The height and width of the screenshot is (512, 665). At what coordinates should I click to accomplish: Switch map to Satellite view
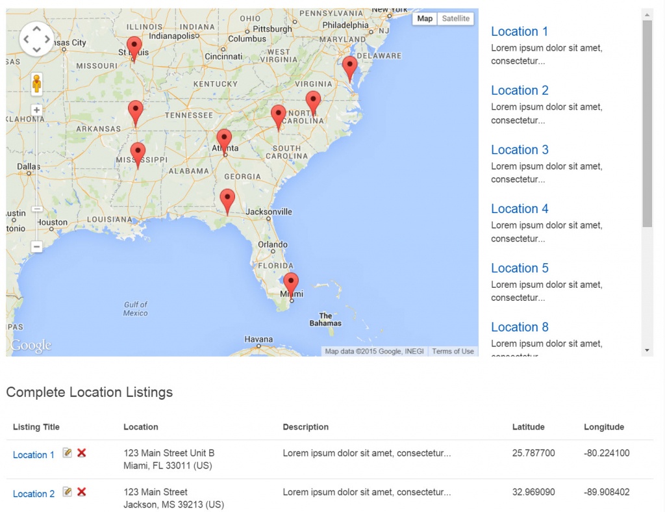click(455, 19)
